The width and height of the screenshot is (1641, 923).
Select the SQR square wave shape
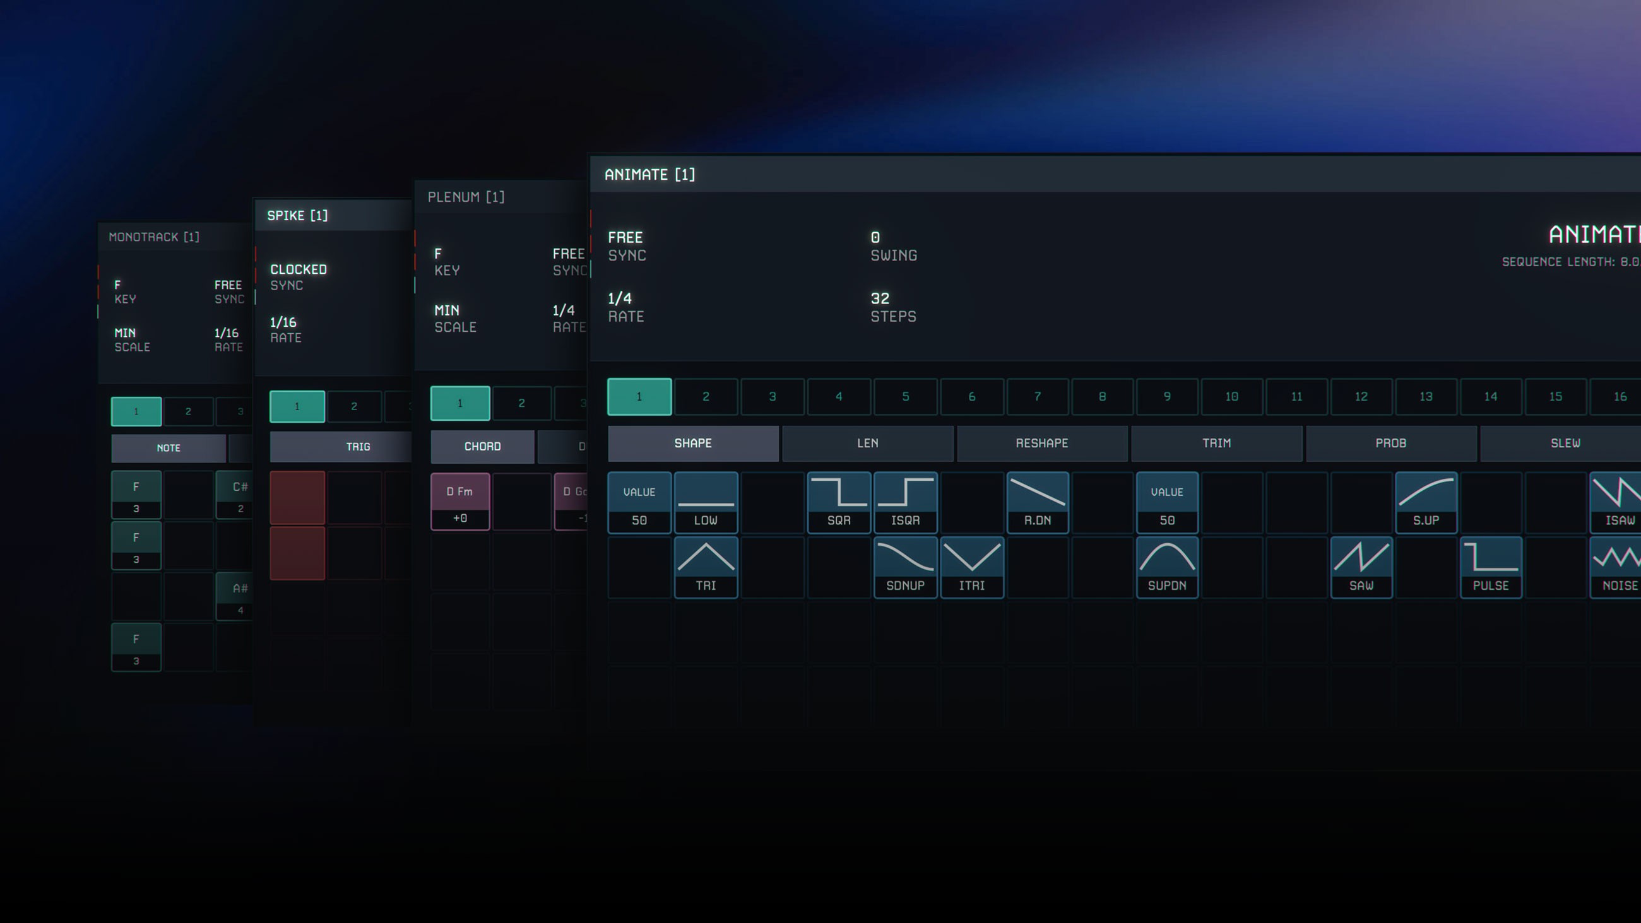pos(838,502)
